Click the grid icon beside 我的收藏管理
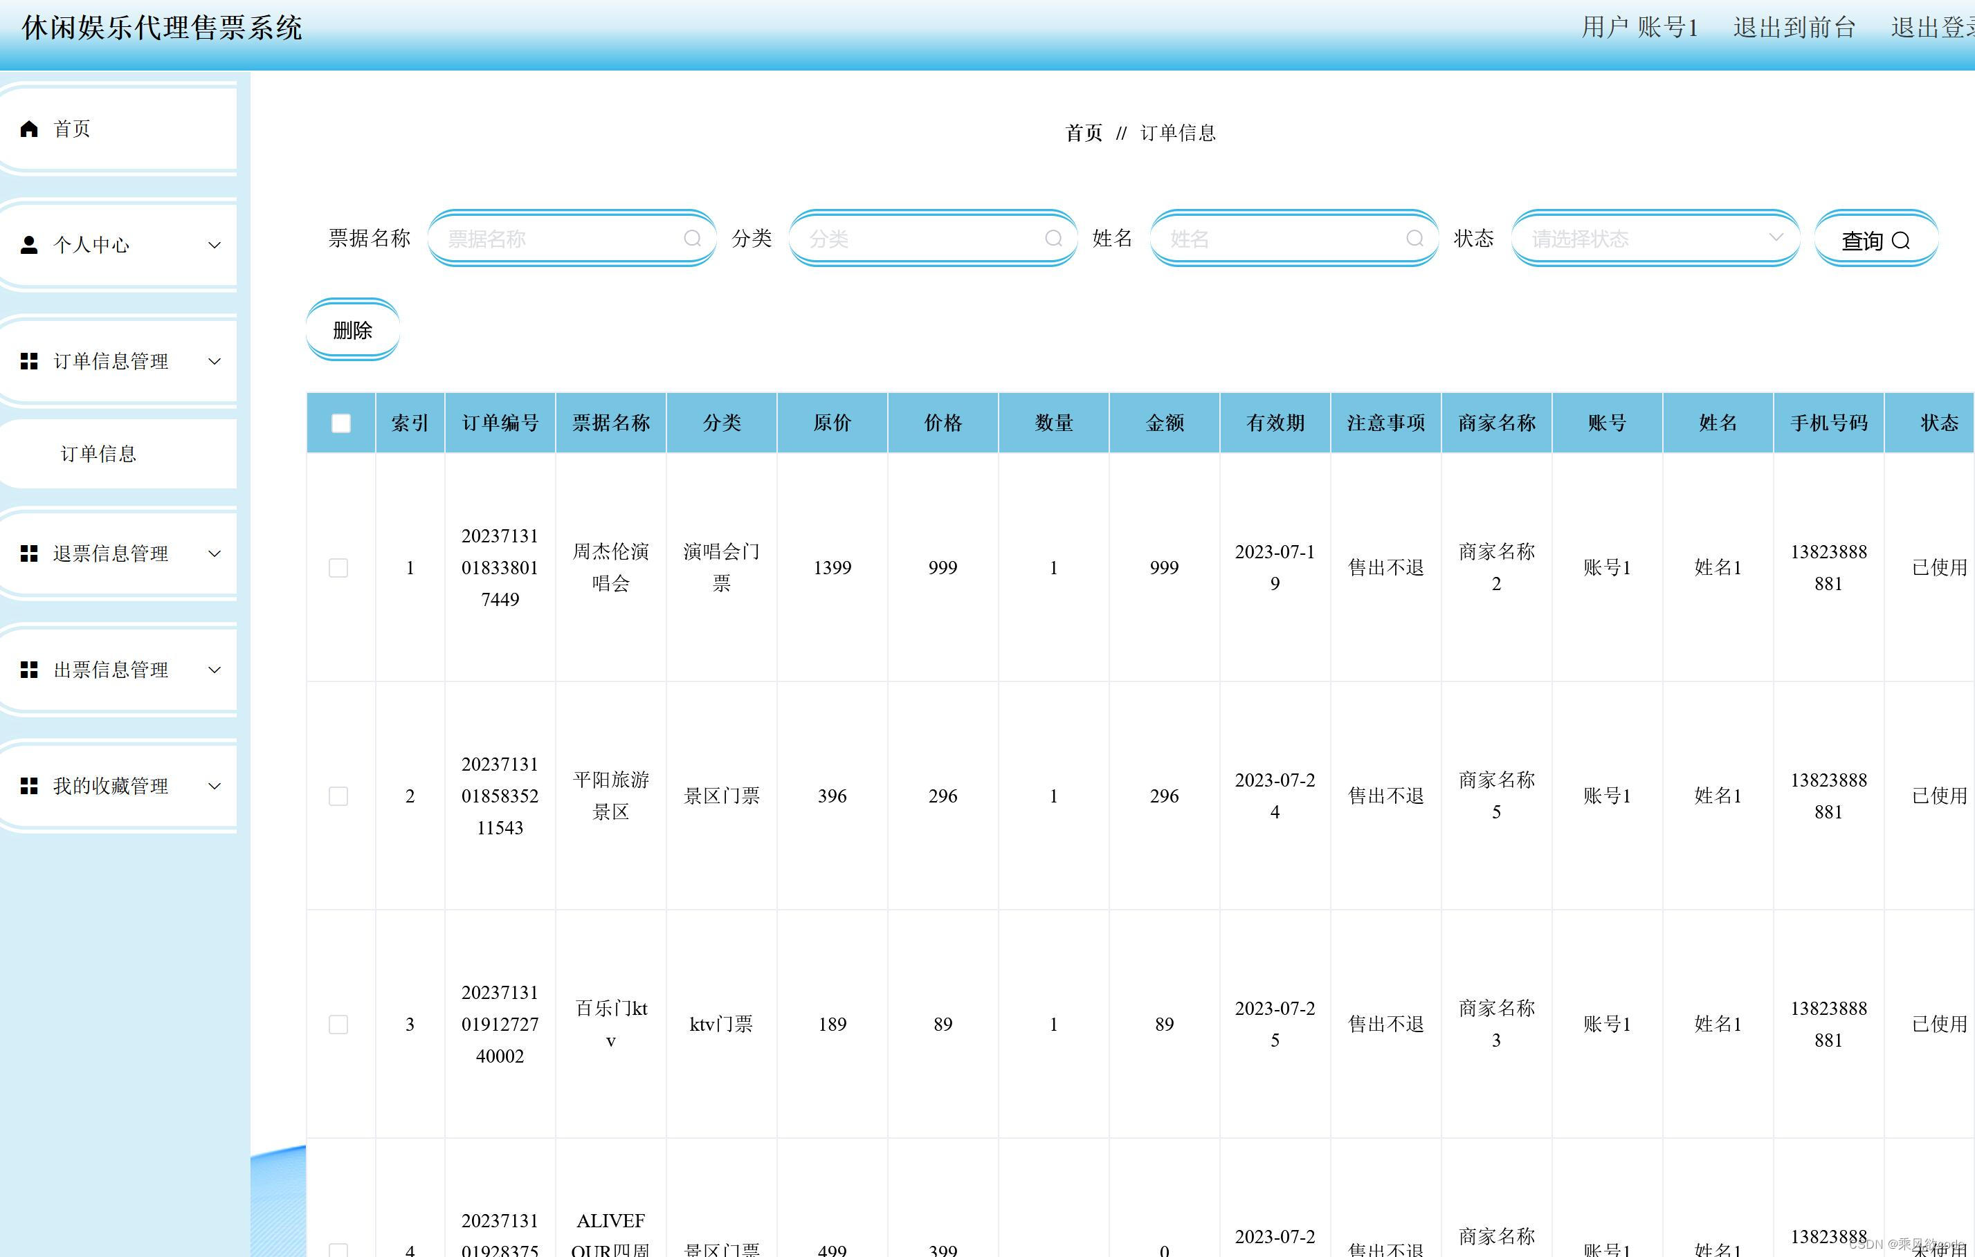 pos(30,785)
